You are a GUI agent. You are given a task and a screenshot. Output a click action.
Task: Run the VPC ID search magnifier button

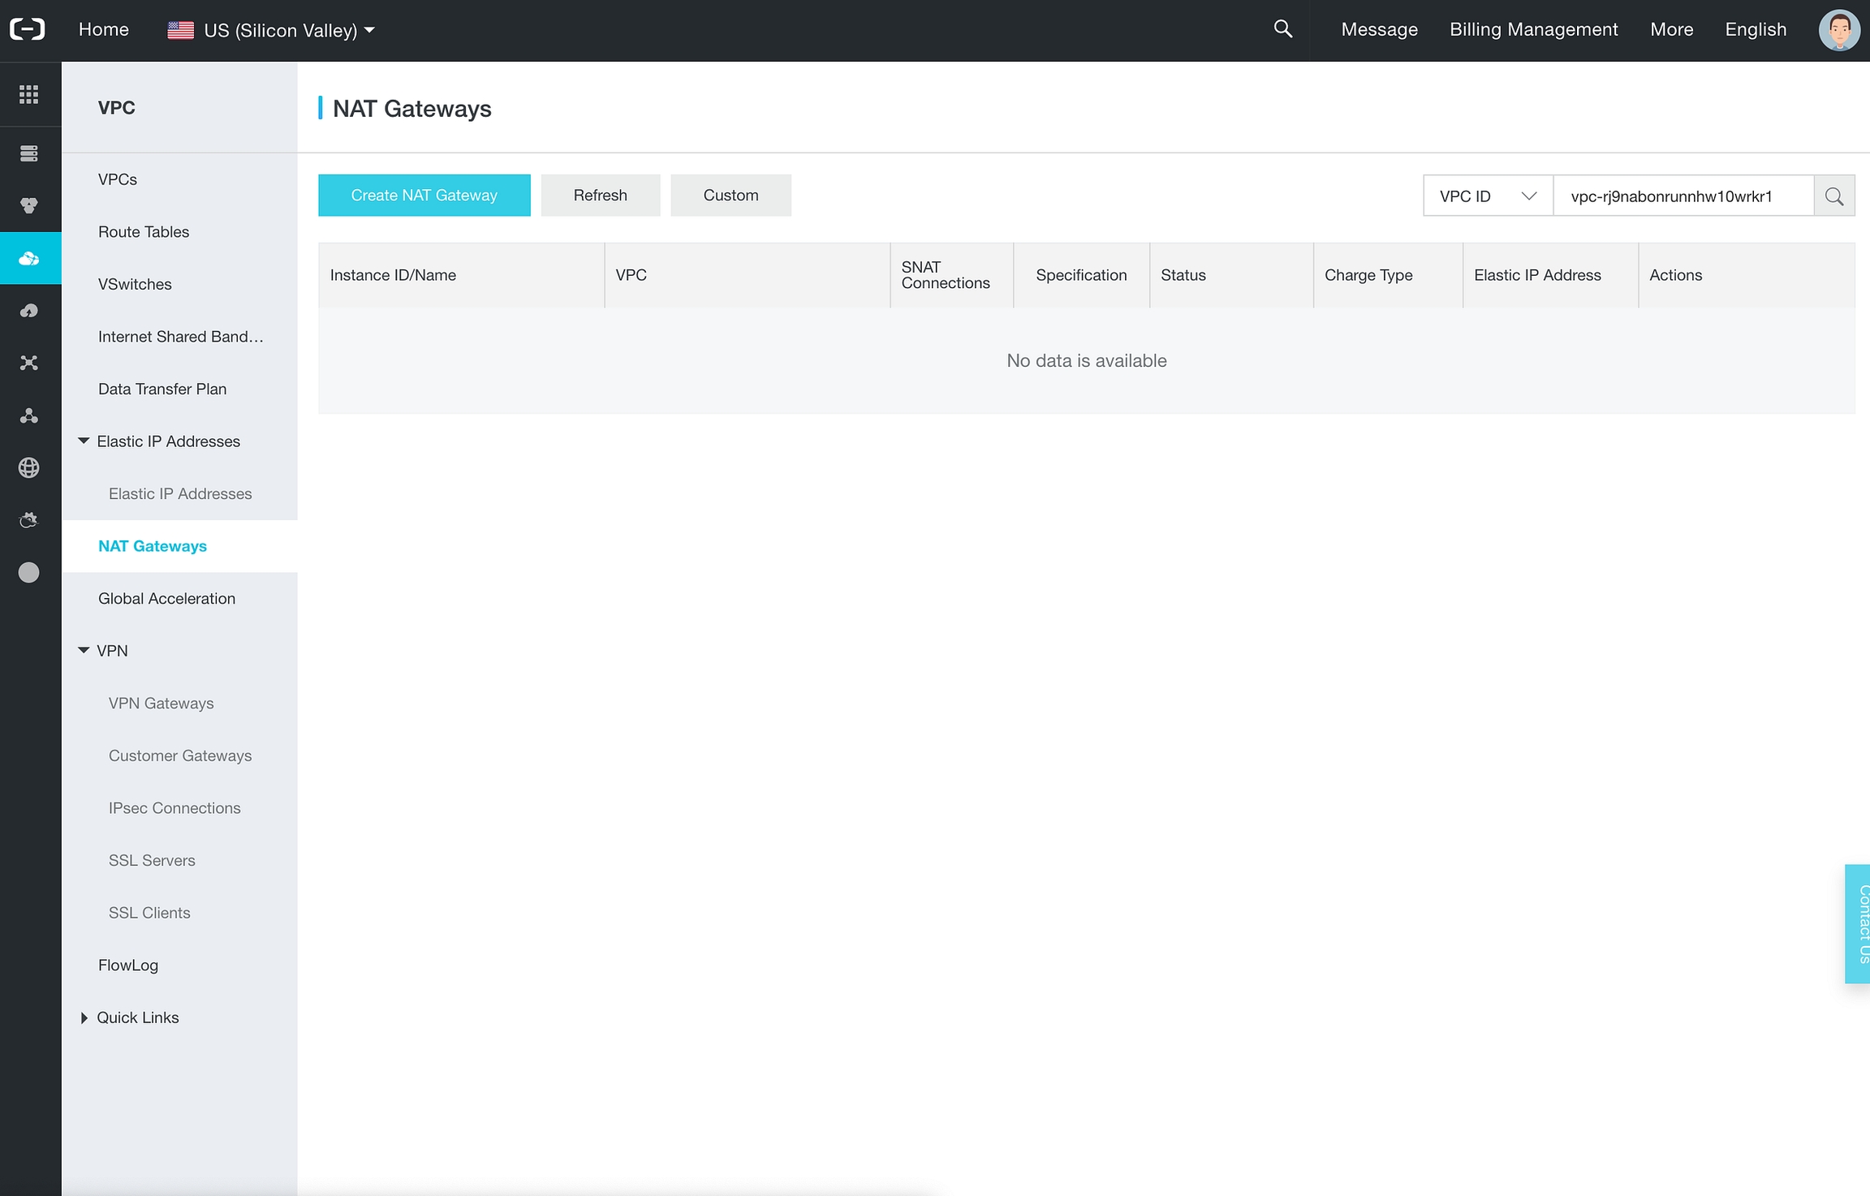1834,196
